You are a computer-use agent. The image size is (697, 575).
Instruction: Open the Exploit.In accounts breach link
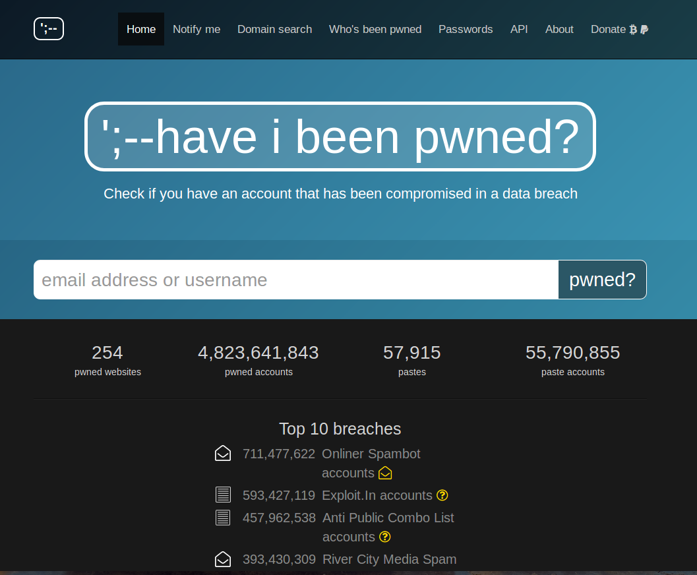coord(377,495)
